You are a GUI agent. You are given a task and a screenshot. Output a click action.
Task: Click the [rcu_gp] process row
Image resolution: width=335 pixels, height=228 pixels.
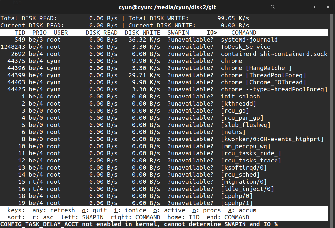coord(164,111)
